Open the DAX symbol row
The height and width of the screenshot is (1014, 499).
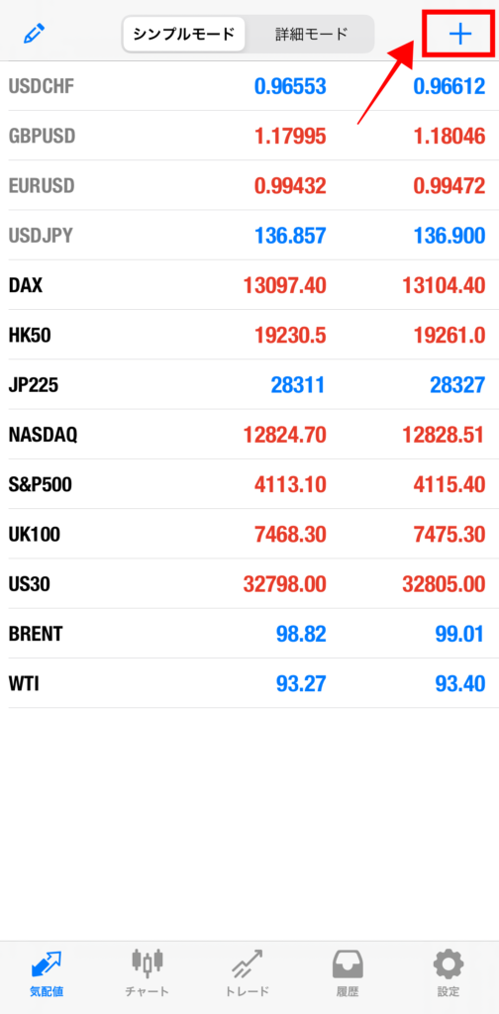[249, 285]
